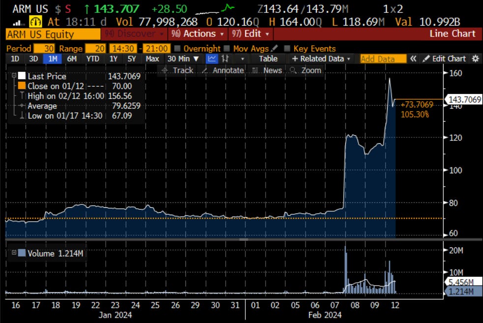Edit the 14:30 start time field
Screen dimensions: 483x323
[x=123, y=48]
